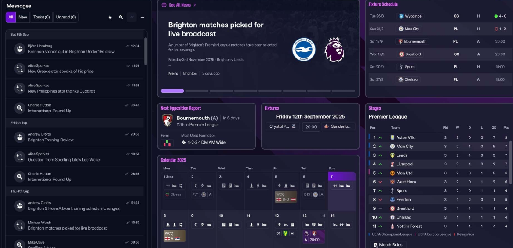Click the Man City chip in Fixture Schedule
Image resolution: width=513 pixels, height=248 pixels.
tap(409, 29)
